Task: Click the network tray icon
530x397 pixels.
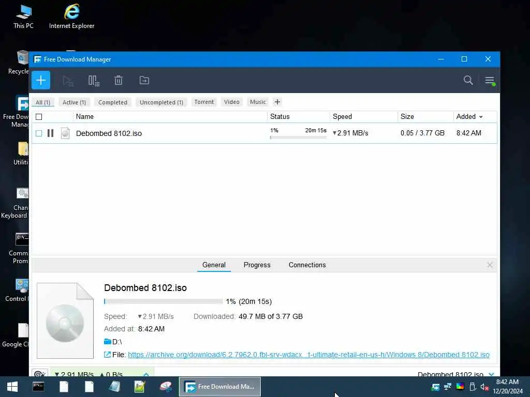Action: tap(448, 387)
